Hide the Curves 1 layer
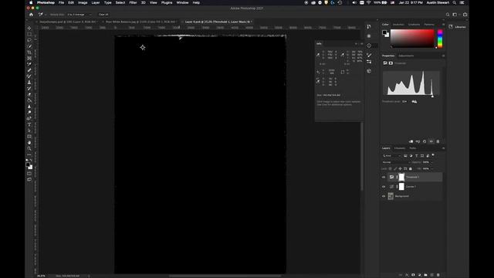The image size is (494, 278). [384, 187]
